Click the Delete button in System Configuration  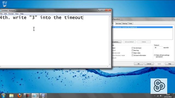click(144, 42)
